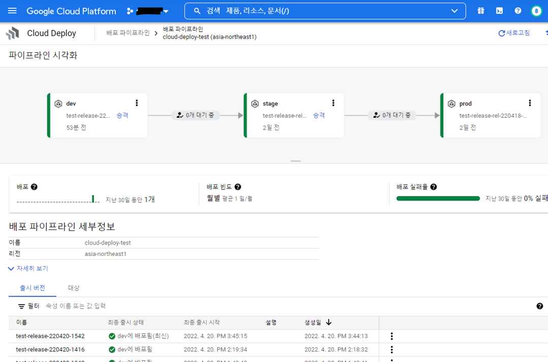Sort by 최종 출시 시작 column header
This screenshot has height=362, width=548.
coord(202,322)
